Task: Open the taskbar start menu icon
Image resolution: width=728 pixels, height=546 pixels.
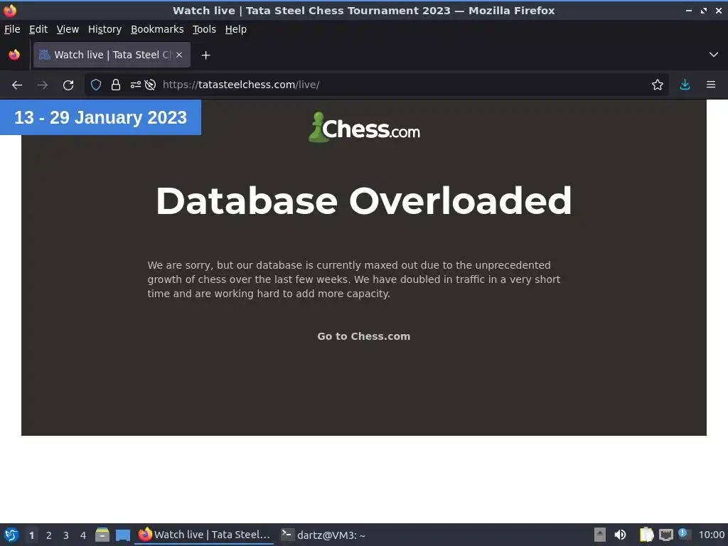Action: click(x=11, y=535)
